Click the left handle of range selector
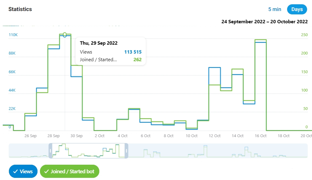 pos(51,151)
